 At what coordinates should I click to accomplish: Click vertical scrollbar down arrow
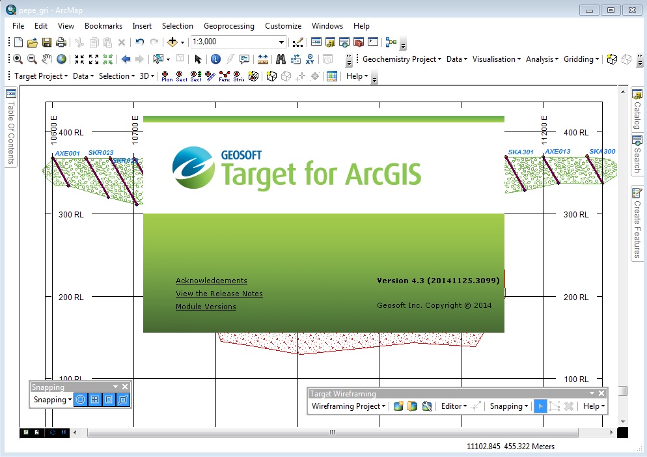(623, 421)
